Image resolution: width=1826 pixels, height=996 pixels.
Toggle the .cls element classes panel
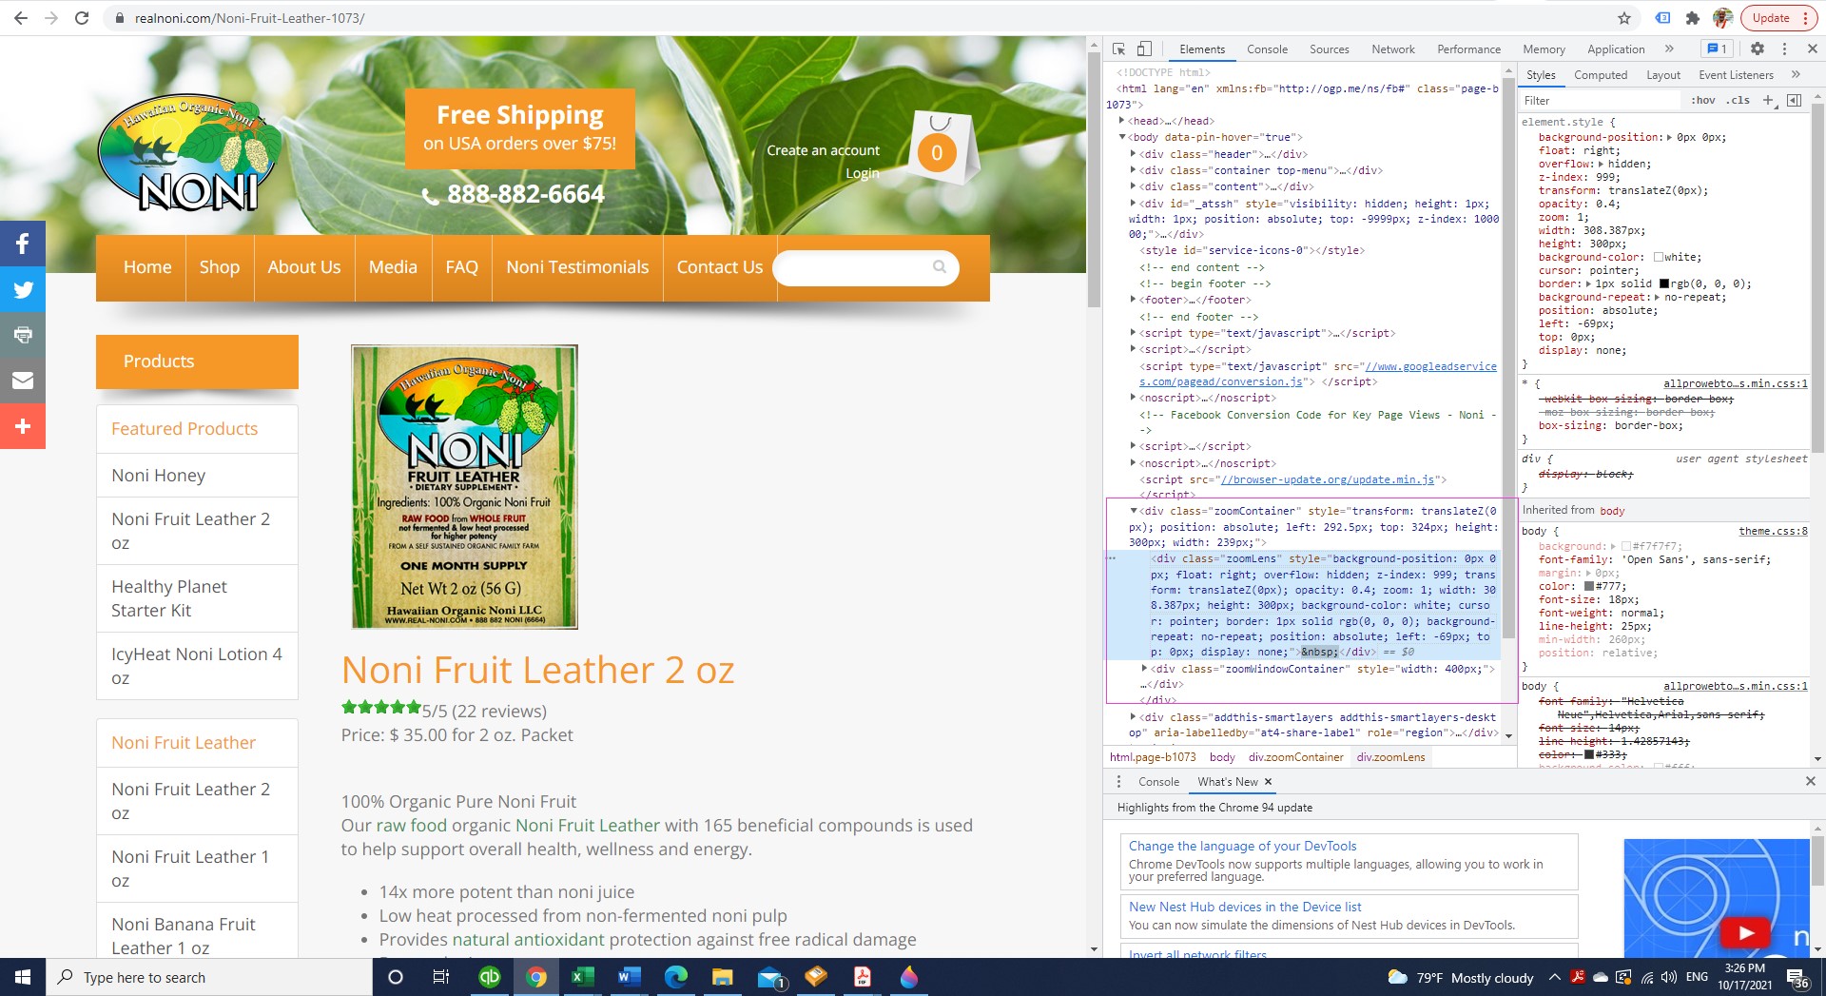point(1739,100)
